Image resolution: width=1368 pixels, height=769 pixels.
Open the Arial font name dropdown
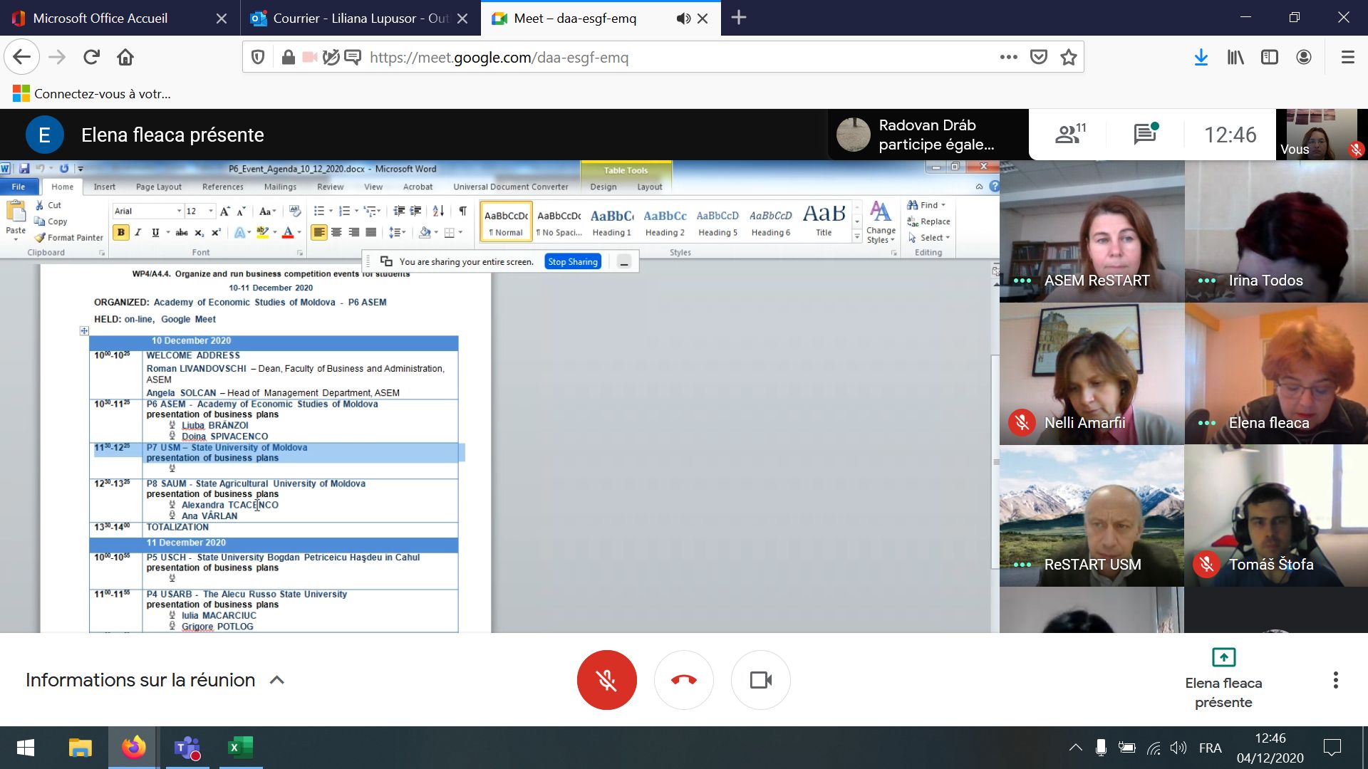[179, 211]
